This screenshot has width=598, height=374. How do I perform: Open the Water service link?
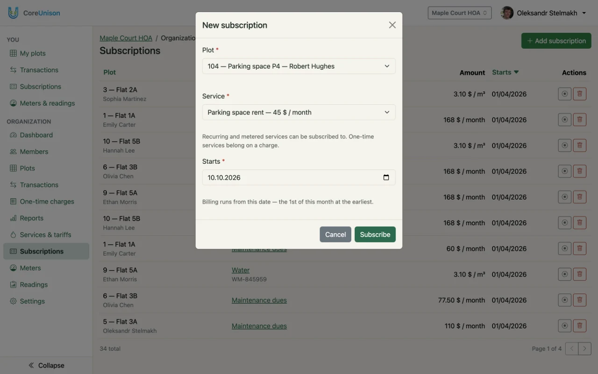[241, 270]
